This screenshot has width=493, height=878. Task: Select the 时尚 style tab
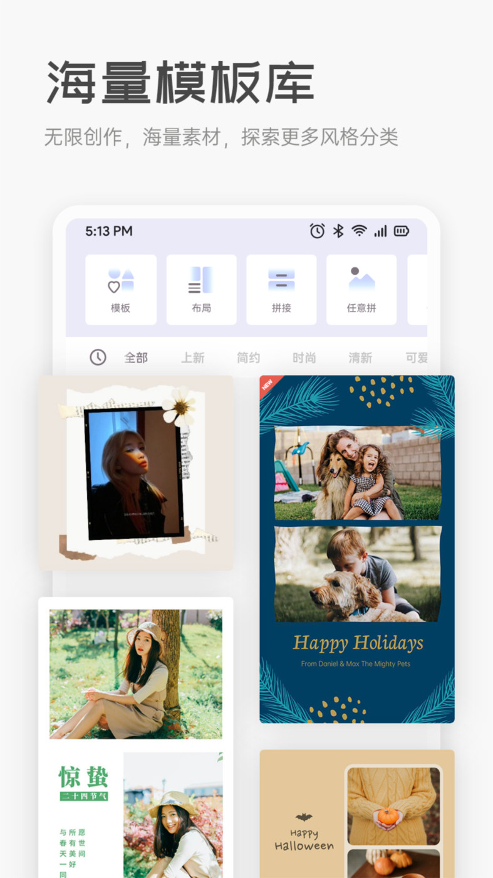tap(304, 358)
